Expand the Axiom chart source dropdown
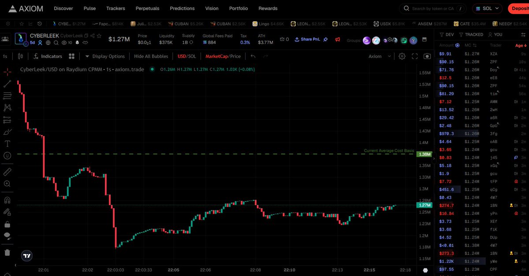The image size is (529, 276). point(380,56)
